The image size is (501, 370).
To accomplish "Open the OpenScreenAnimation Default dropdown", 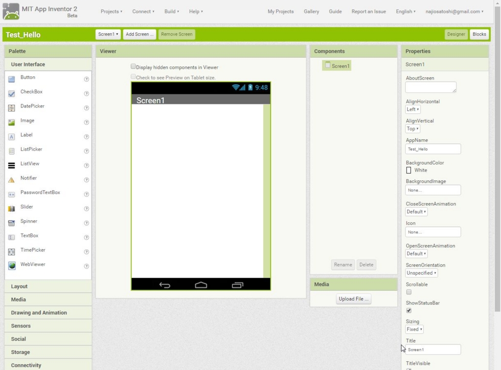I will (416, 254).
